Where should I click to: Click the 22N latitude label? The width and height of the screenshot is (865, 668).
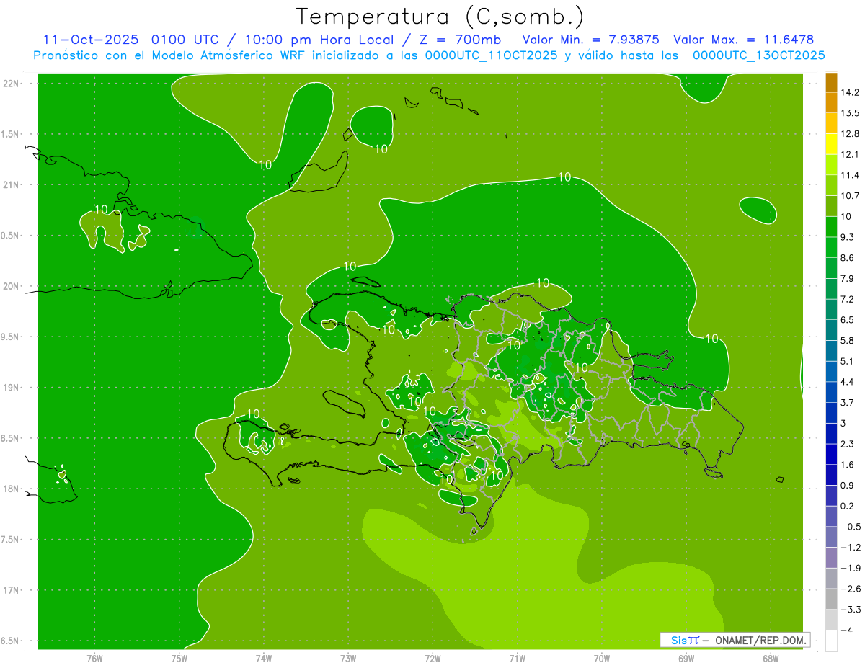(x=12, y=83)
